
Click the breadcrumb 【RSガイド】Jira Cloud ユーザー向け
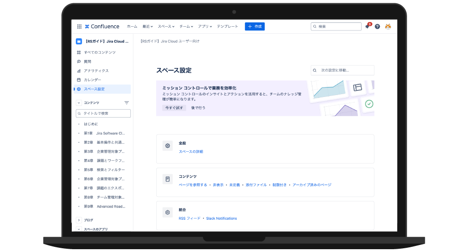pyautogui.click(x=170, y=41)
